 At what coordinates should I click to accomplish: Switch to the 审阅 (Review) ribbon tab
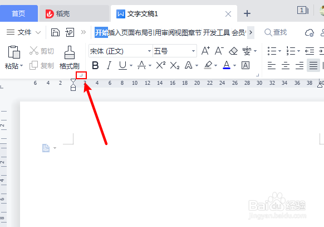tap(168, 32)
